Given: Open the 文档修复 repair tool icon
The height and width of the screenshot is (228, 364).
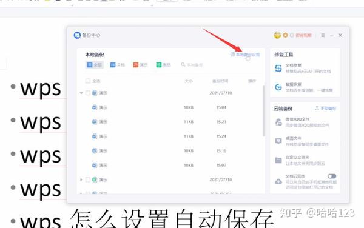Looking at the screenshot, I should [278, 68].
